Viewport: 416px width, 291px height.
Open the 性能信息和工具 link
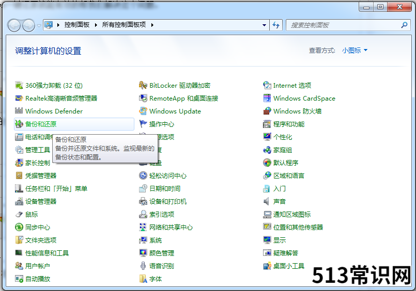[x=47, y=253]
